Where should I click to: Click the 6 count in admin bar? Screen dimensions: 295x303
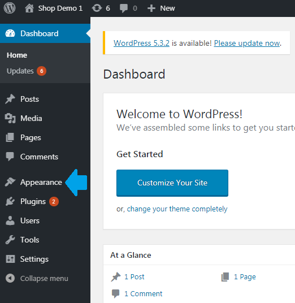tap(108, 8)
